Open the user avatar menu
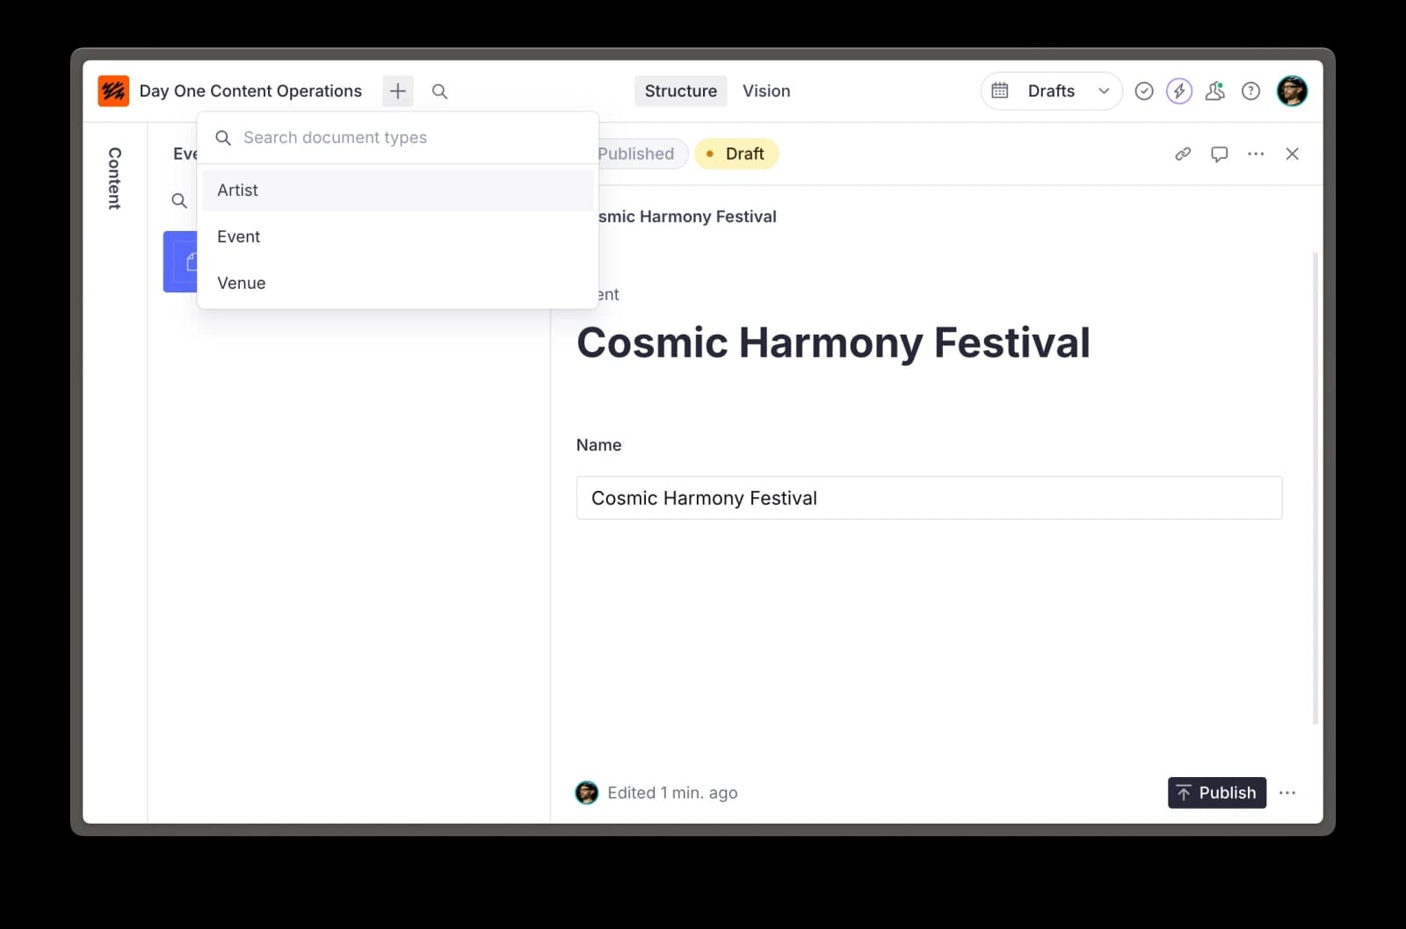This screenshot has height=929, width=1406. coord(1292,91)
